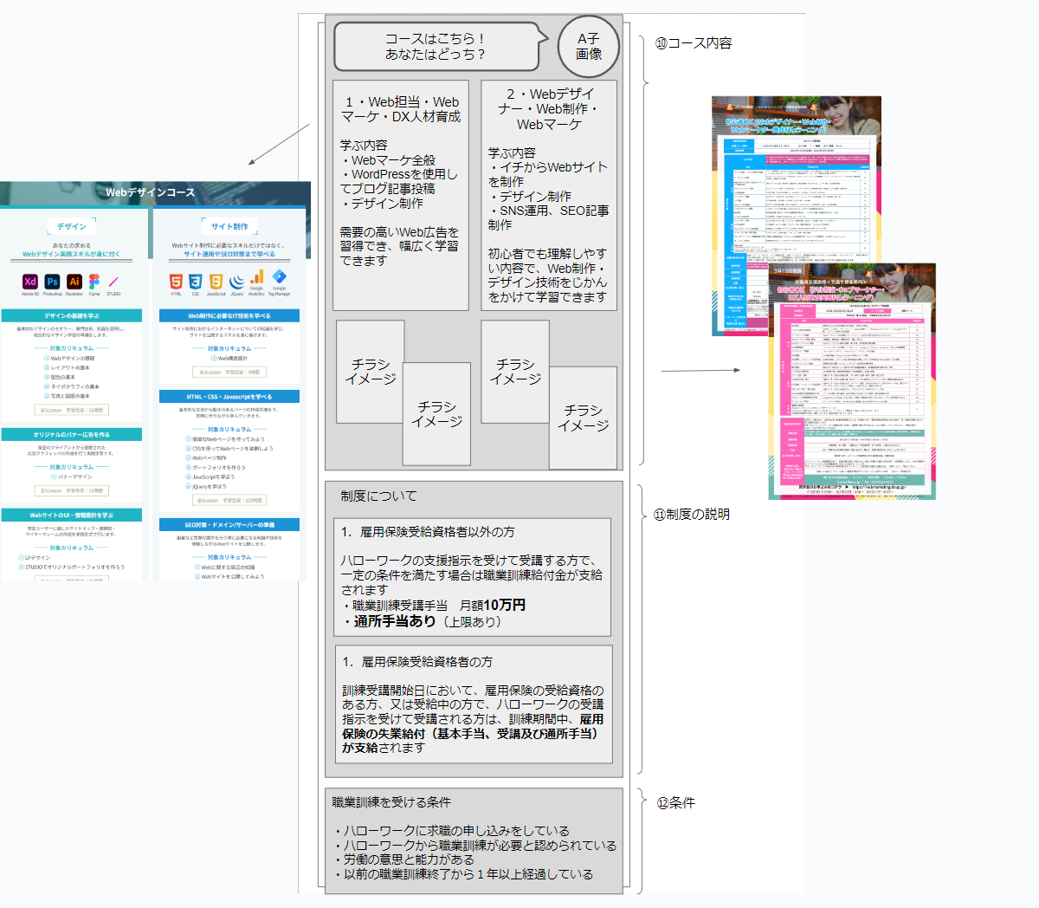Open the bottom-right チラシイメージ placeholder
1039x908 pixels.
pyautogui.click(x=583, y=418)
